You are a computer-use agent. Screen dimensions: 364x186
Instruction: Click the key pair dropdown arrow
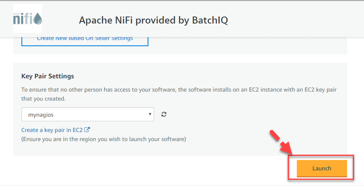[150, 114]
